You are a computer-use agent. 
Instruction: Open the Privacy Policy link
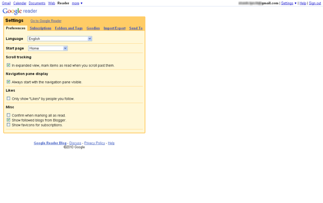click(x=95, y=143)
